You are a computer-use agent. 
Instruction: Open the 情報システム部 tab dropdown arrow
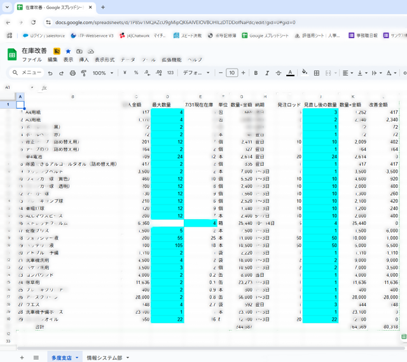(x=128, y=358)
